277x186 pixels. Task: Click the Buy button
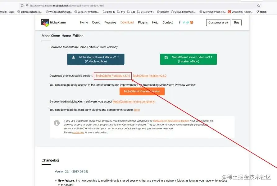tap(237, 23)
